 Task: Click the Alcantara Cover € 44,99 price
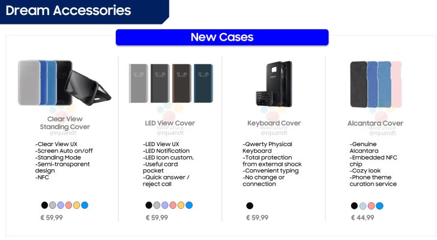click(x=362, y=218)
